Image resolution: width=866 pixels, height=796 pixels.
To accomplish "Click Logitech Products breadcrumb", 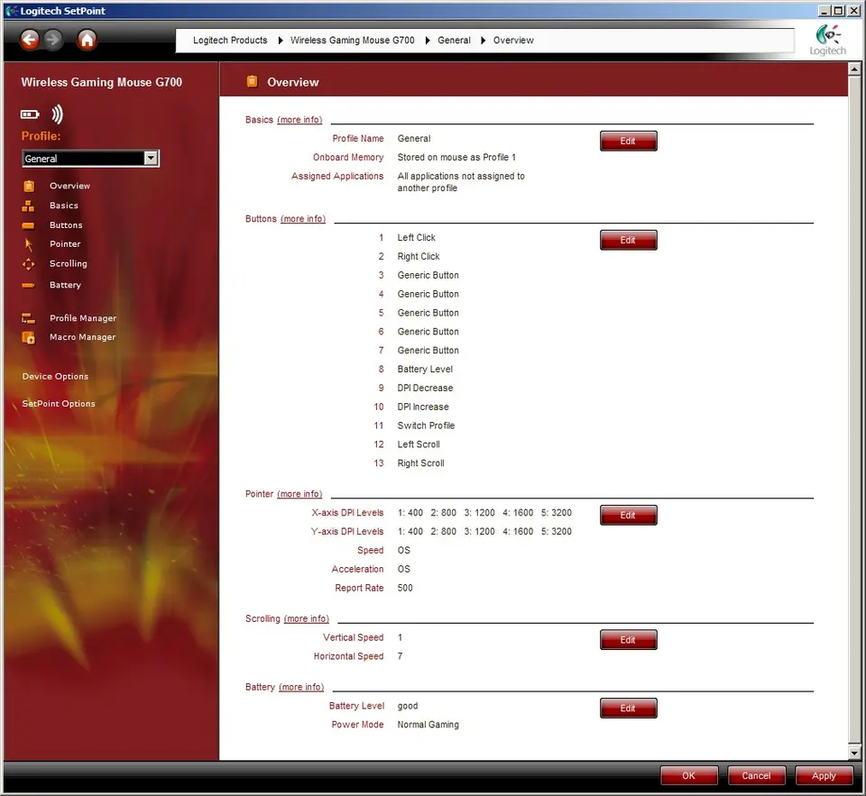I will tap(230, 41).
